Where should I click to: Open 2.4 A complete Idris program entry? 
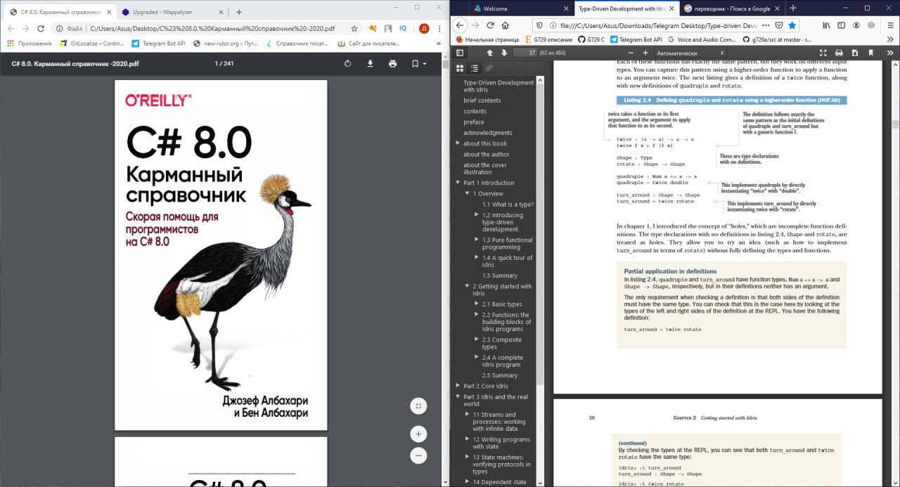(503, 361)
